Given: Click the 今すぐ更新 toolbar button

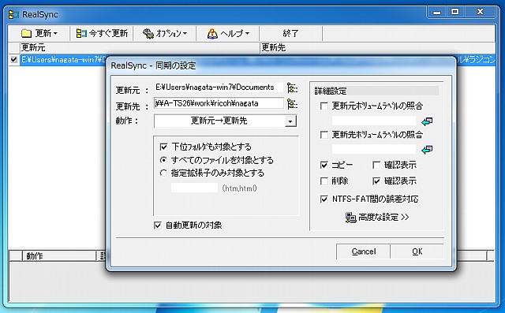Looking at the screenshot, I should click(x=102, y=33).
